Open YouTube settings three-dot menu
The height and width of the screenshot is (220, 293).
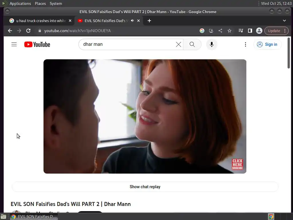245,44
